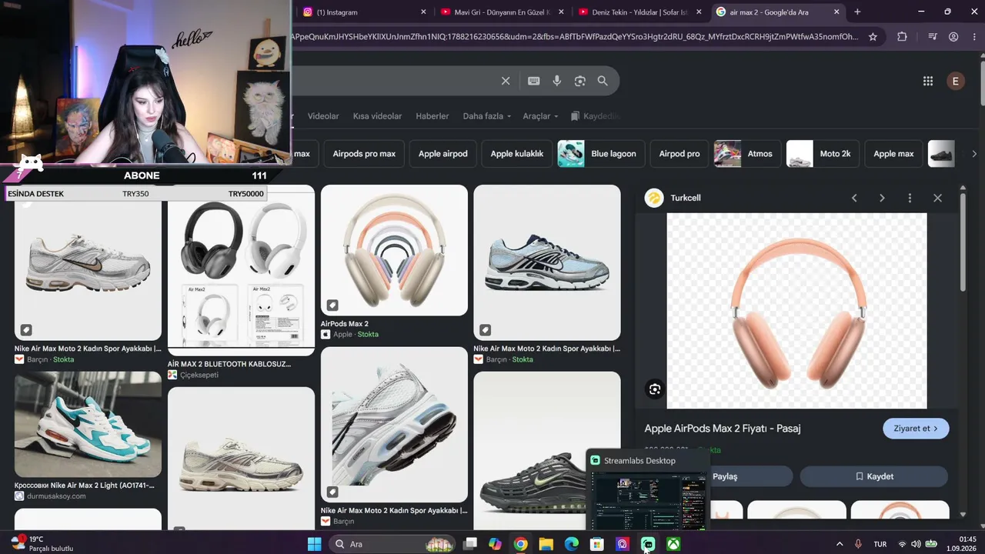Switch to the Mavi Gri YouTube tab
This screenshot has height=554, width=985.
tap(502, 12)
